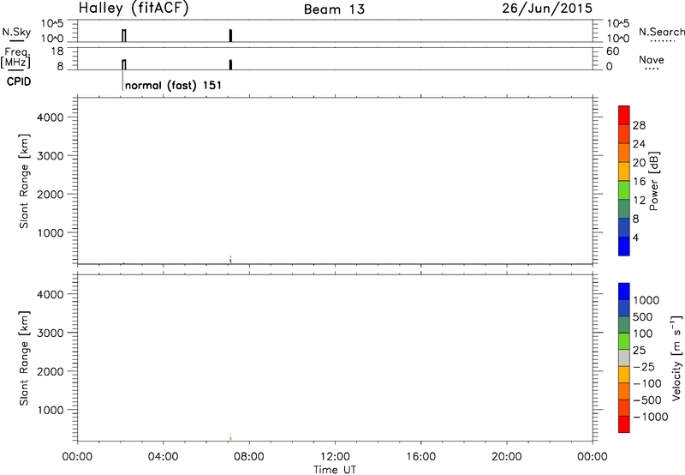Click the "N.Search" legend label
This screenshot has width=685, height=475.
[x=661, y=32]
